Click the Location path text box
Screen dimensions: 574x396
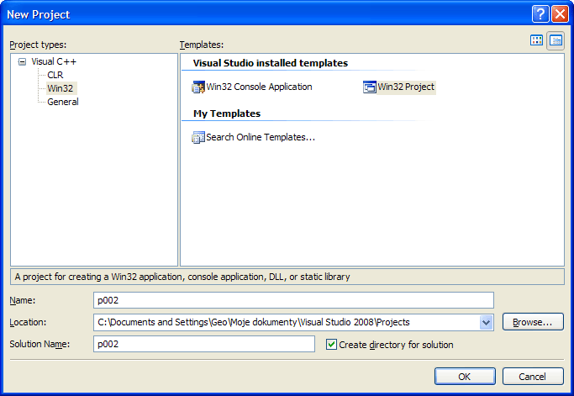tap(286, 322)
